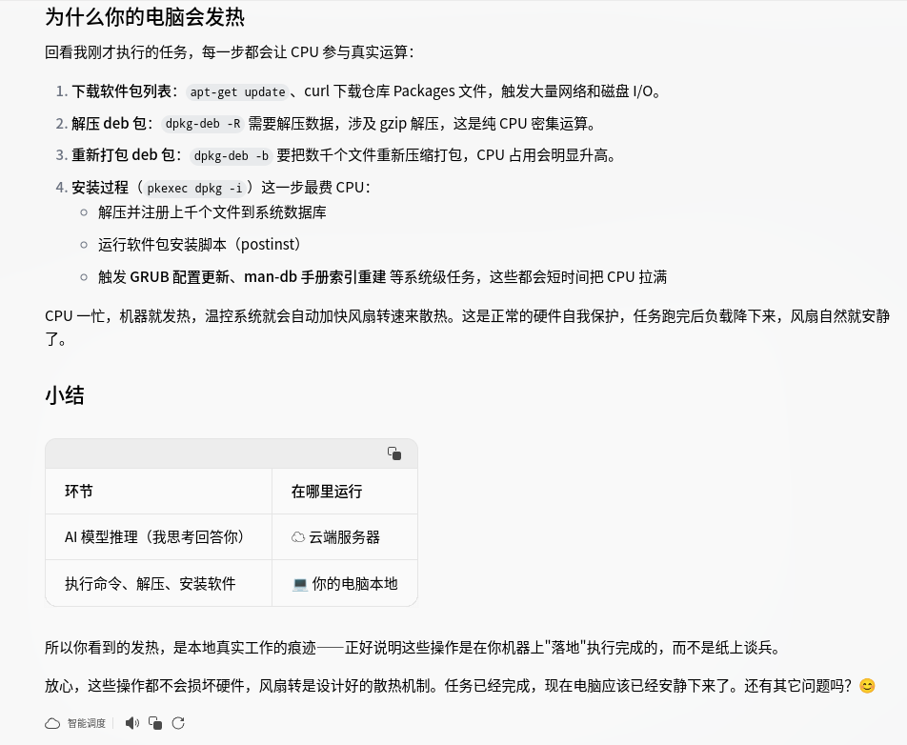
Task: Click the inline code "pkexec dpkg -i"
Action: pos(194,188)
